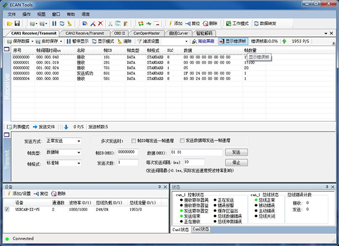Click the 停止 stop button
The image size is (339, 246).
pos(236,162)
